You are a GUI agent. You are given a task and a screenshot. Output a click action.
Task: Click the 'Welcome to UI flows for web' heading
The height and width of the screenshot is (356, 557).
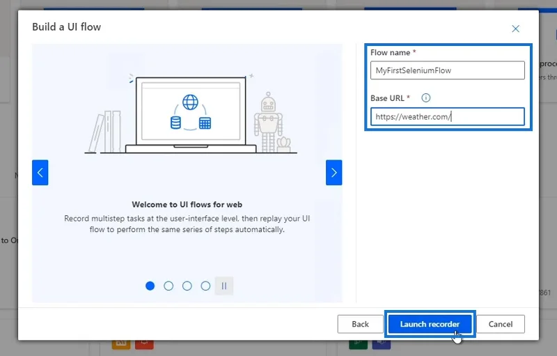[x=187, y=205]
